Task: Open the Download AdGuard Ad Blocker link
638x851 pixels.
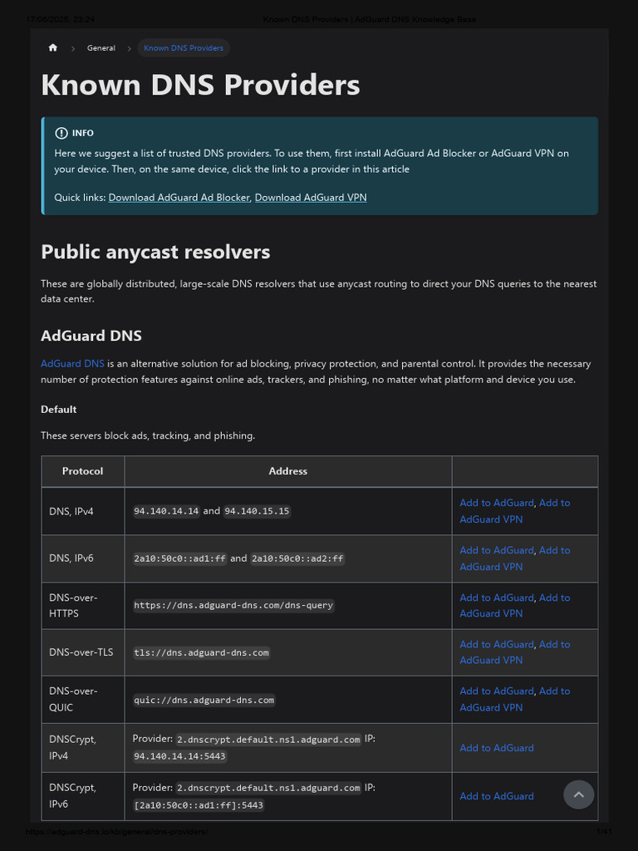Action: pyautogui.click(x=179, y=198)
